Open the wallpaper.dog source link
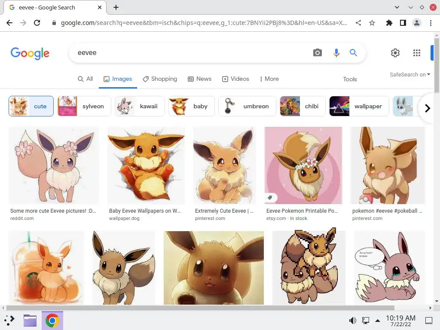The width and height of the screenshot is (440, 330). point(124,218)
